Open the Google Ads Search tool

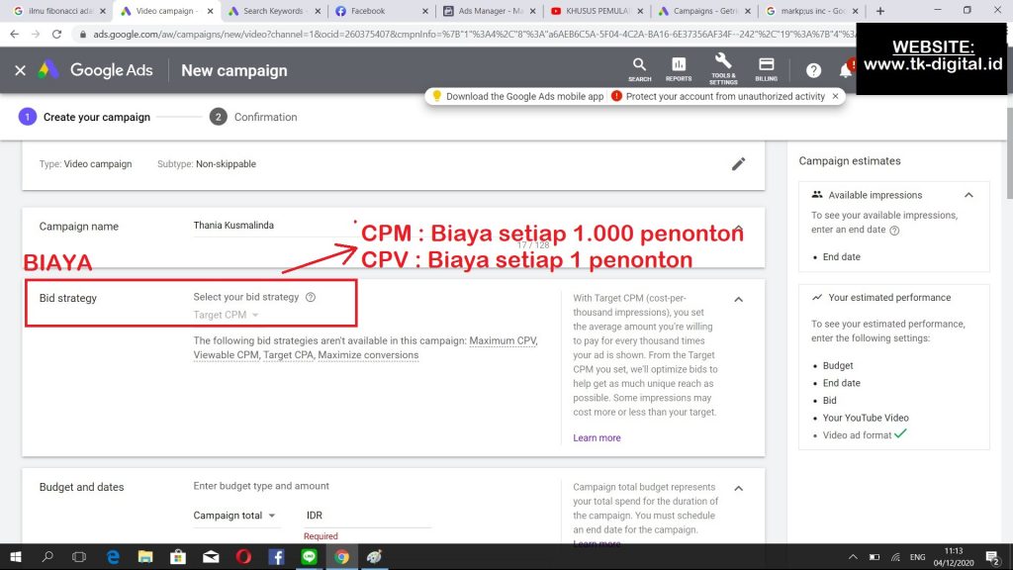click(639, 68)
